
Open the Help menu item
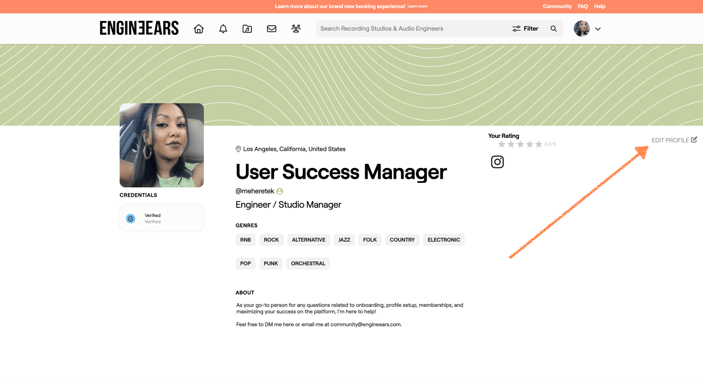[599, 6]
